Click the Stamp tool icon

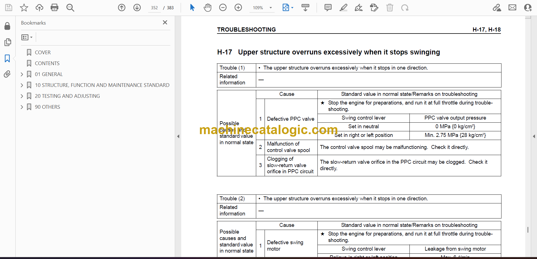tap(374, 8)
